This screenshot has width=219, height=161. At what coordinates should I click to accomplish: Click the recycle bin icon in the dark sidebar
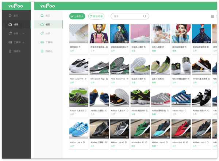pos(10,51)
